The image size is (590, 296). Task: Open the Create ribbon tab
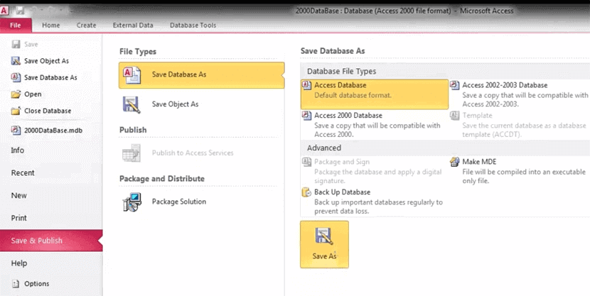(x=86, y=26)
